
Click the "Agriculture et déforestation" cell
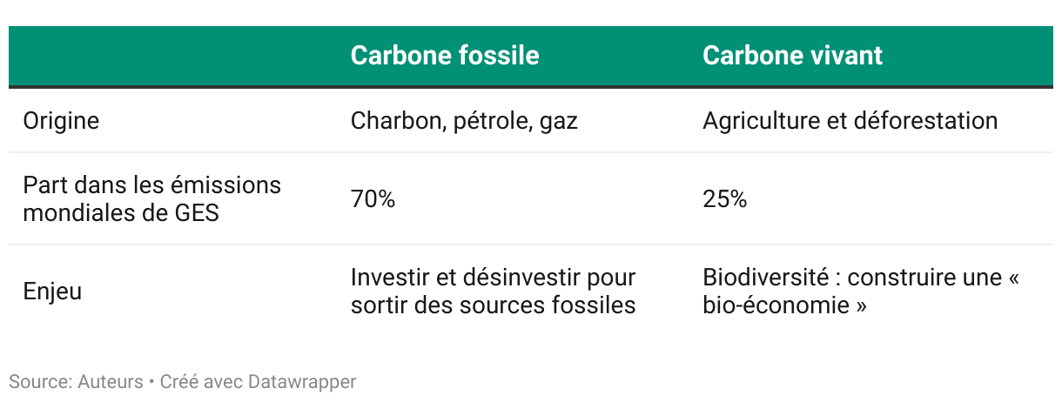(850, 120)
